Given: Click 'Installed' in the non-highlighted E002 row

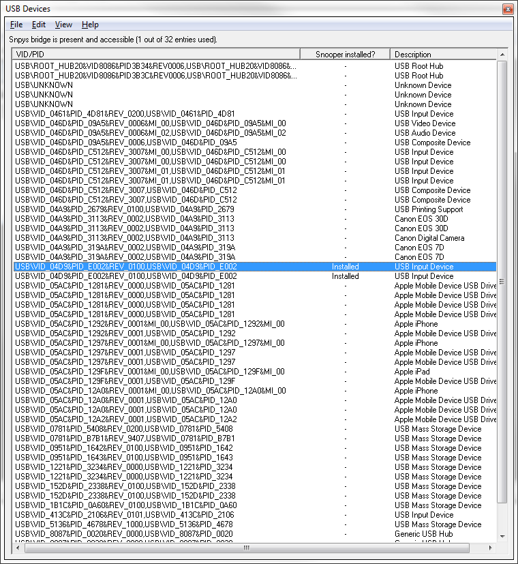Looking at the screenshot, I should (x=345, y=276).
